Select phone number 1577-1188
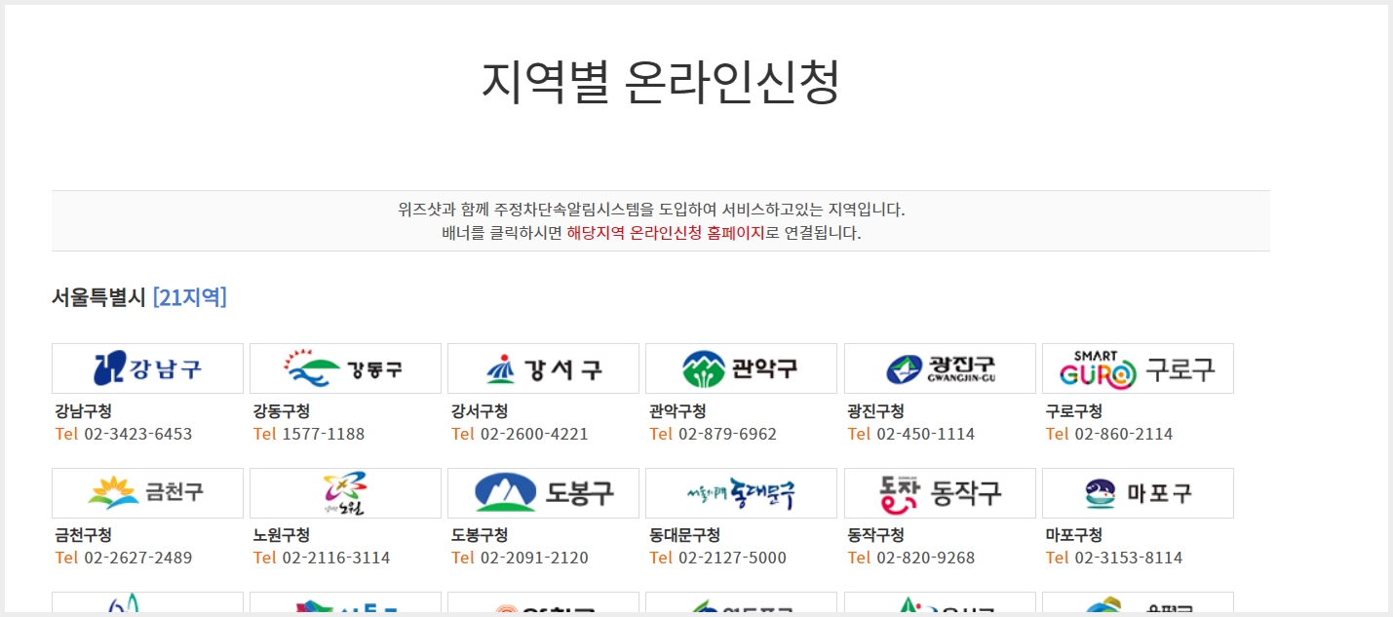The image size is (1393, 617). click(323, 434)
